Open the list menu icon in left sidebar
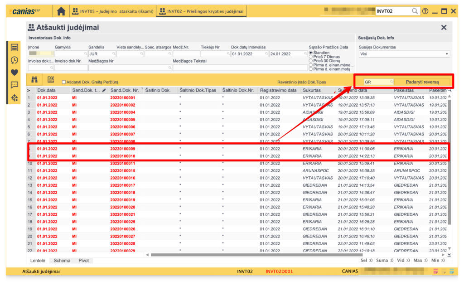The image size is (464, 282). coord(14,48)
